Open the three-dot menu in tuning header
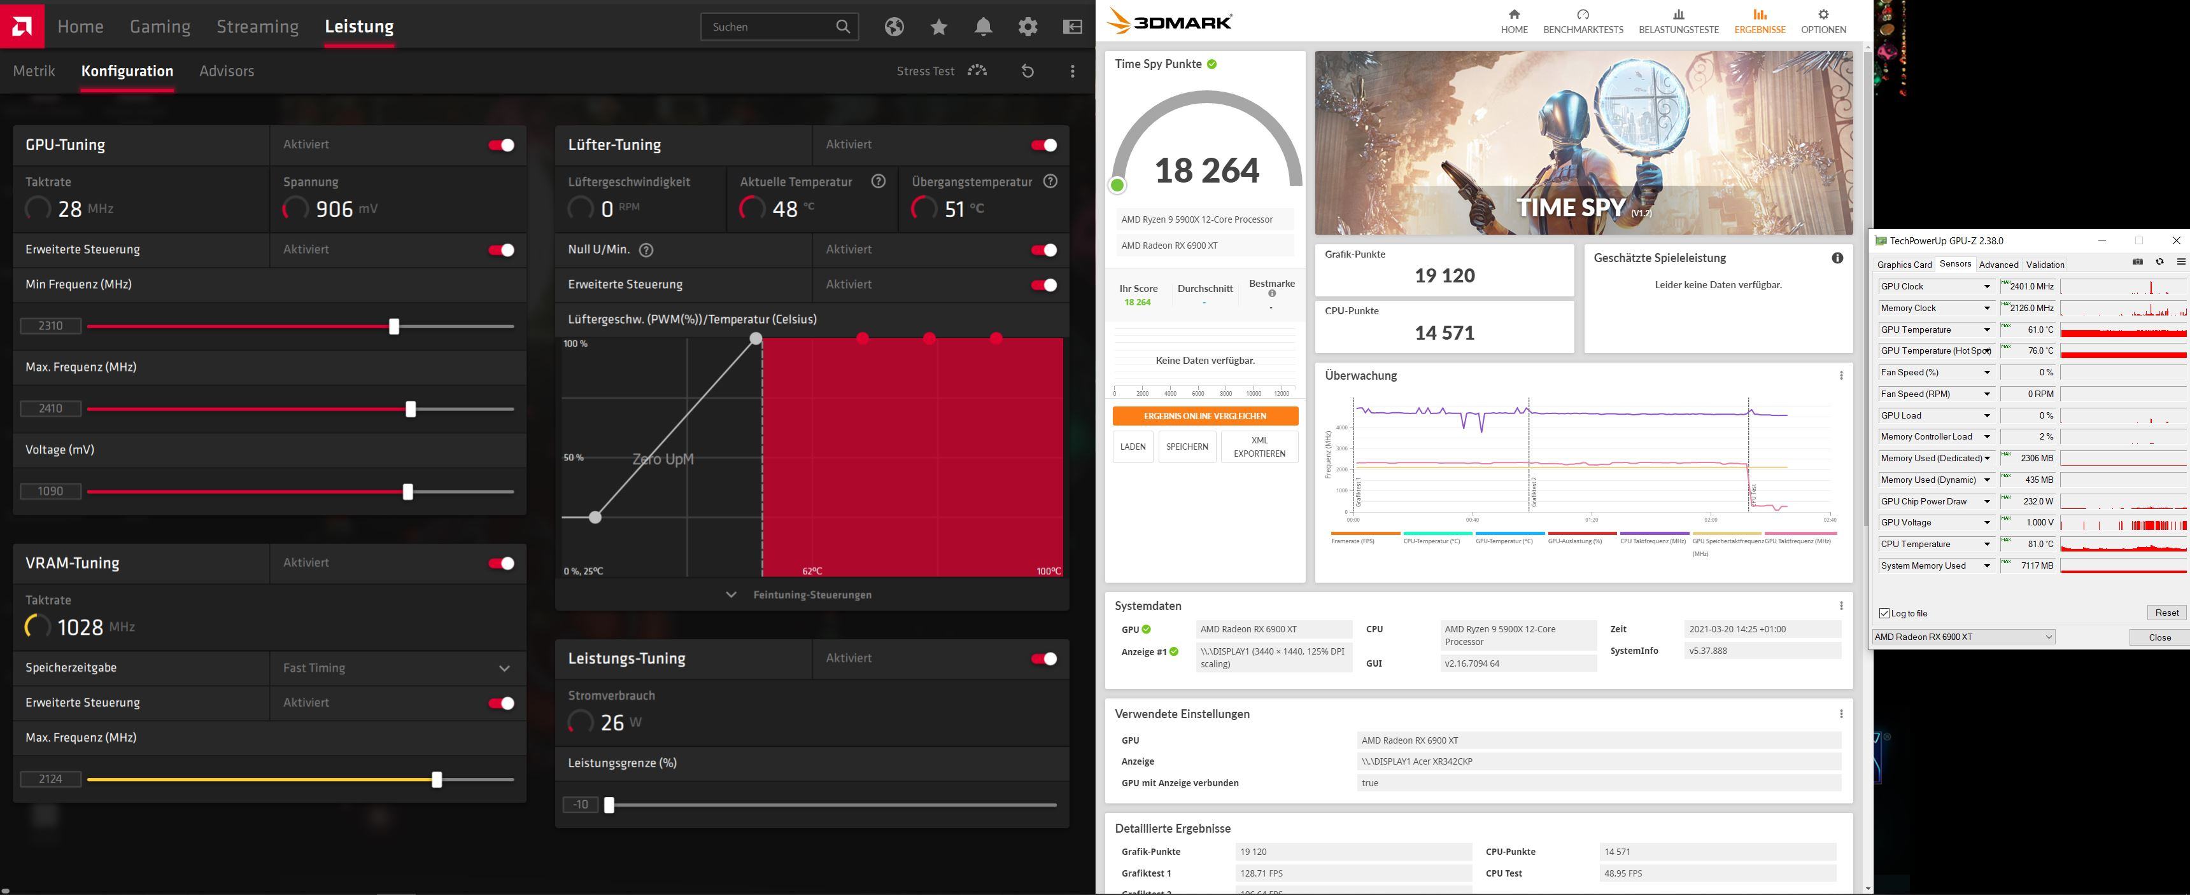2190x895 pixels. pyautogui.click(x=1072, y=71)
